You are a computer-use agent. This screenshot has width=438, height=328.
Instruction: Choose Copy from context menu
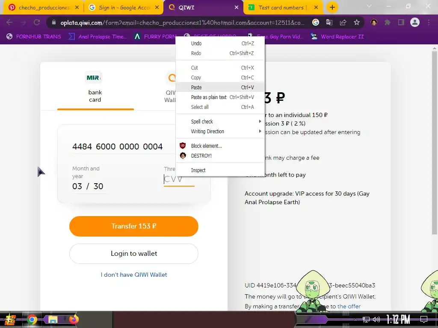point(220,78)
